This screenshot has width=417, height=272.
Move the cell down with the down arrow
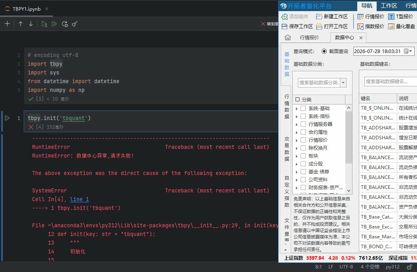point(31,24)
